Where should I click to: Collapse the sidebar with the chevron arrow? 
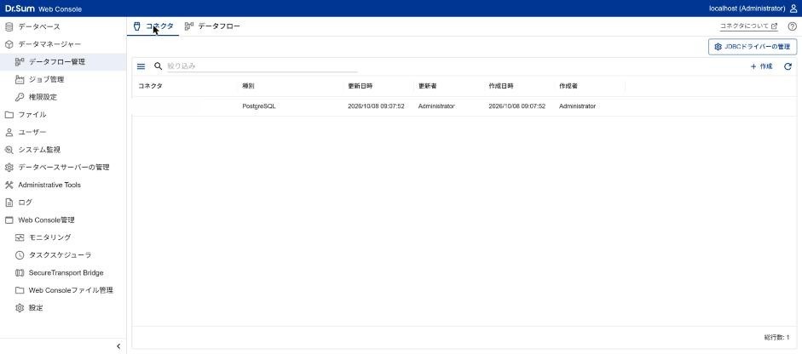tap(118, 346)
